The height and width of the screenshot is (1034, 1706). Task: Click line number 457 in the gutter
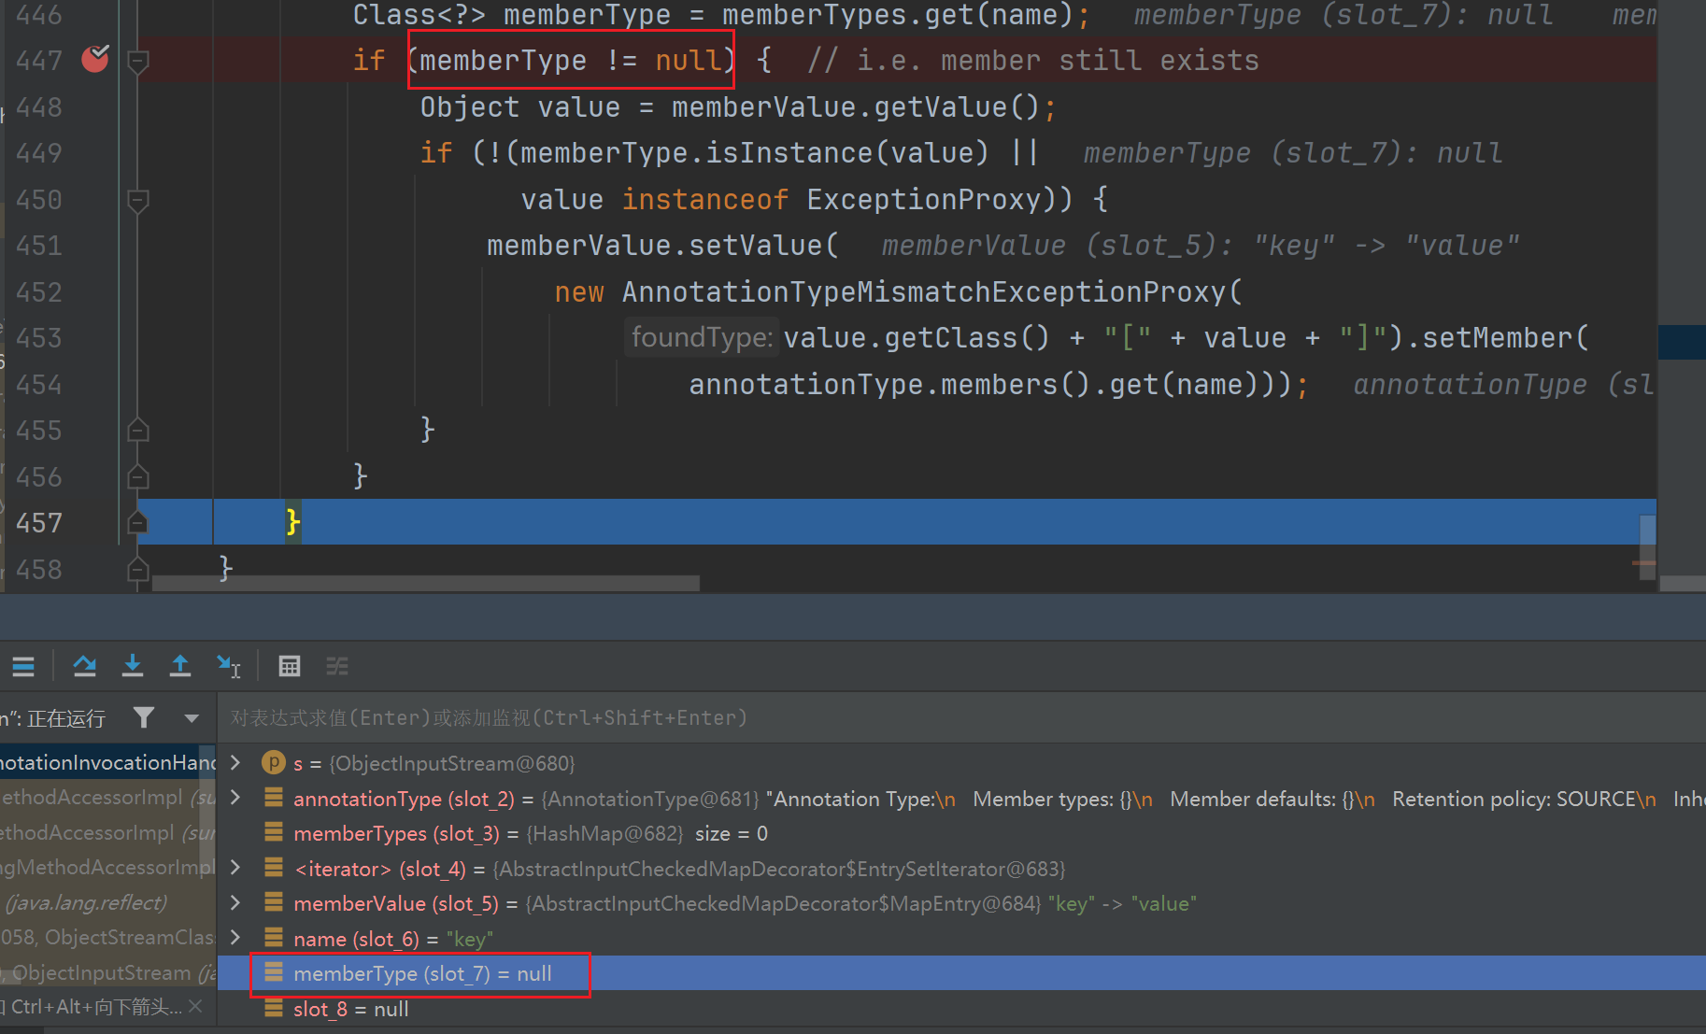click(x=39, y=523)
